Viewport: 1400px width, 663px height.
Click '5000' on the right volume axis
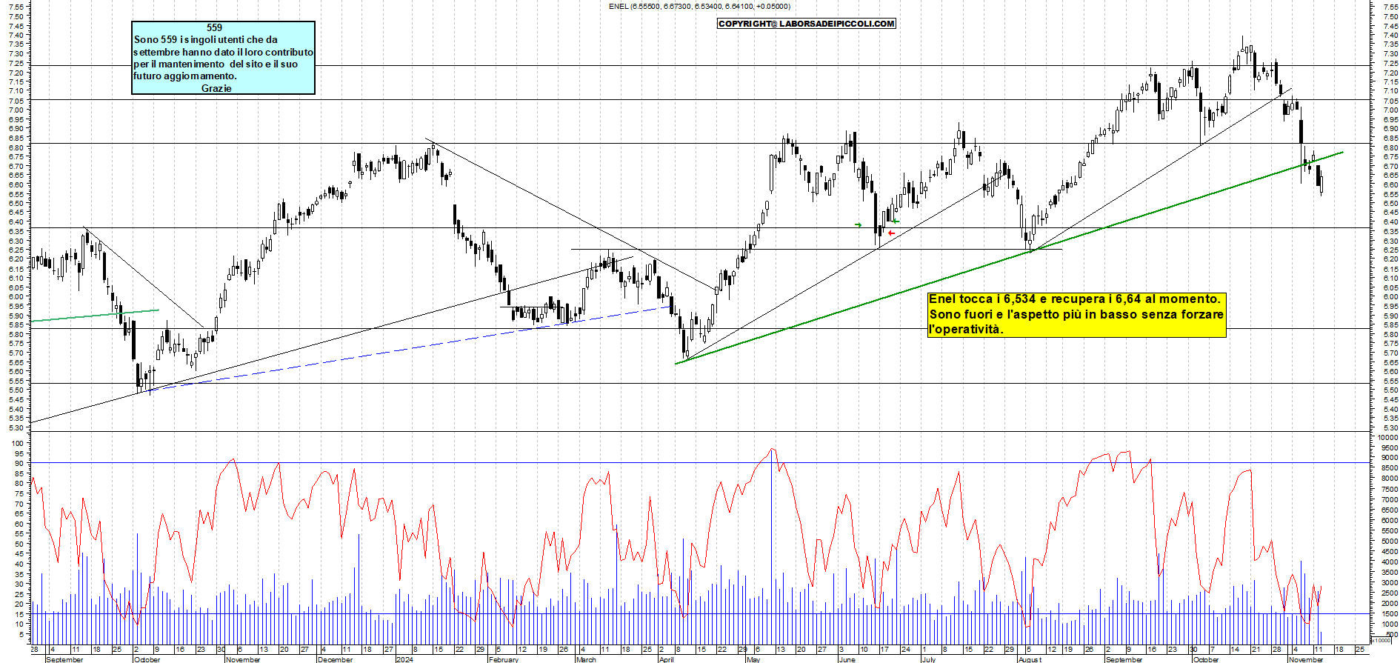tap(1390, 541)
